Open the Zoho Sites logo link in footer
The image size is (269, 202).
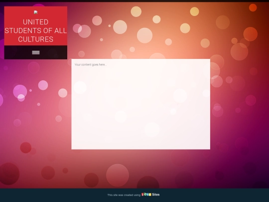pos(150,195)
